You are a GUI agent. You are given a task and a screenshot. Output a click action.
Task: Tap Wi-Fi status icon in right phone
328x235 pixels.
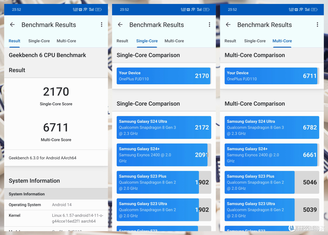tap(301, 9)
